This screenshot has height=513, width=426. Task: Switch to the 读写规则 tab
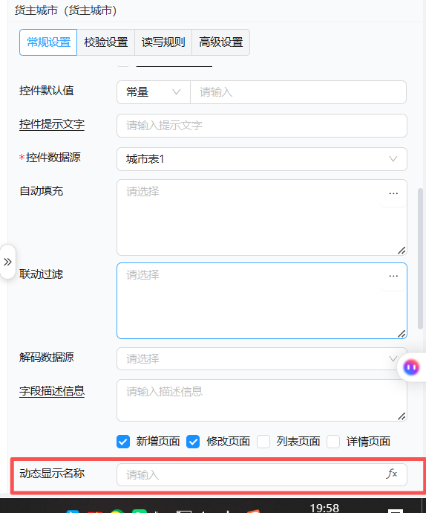[x=163, y=42]
